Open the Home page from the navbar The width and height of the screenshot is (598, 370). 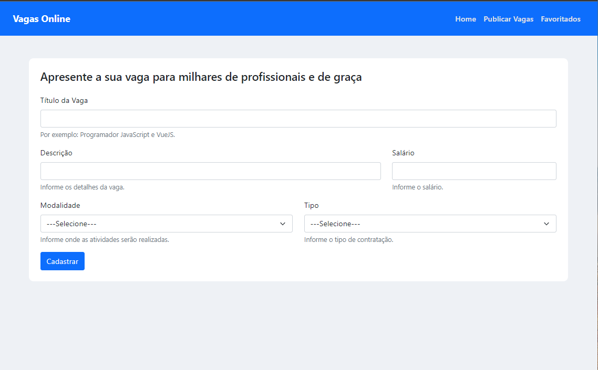click(x=465, y=19)
